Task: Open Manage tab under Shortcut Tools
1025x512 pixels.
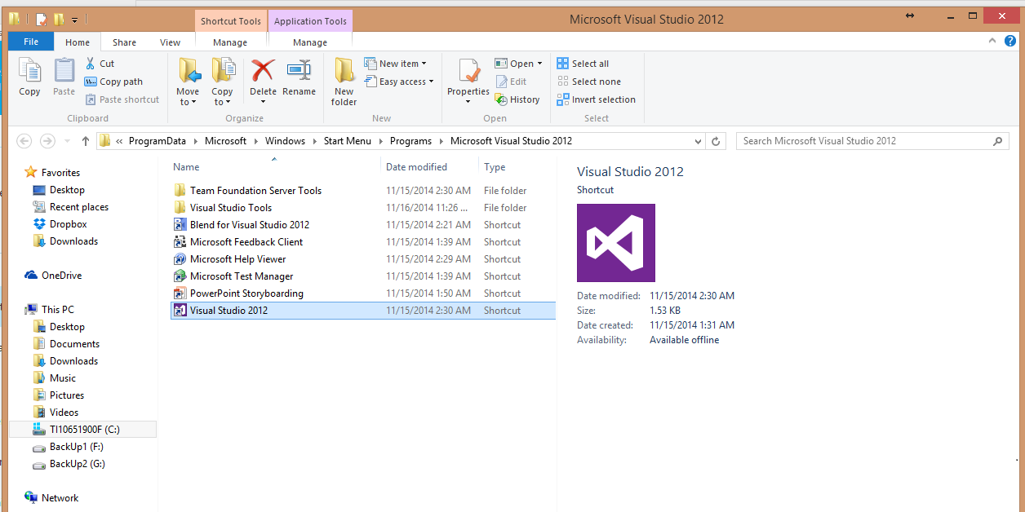Action: click(x=230, y=42)
